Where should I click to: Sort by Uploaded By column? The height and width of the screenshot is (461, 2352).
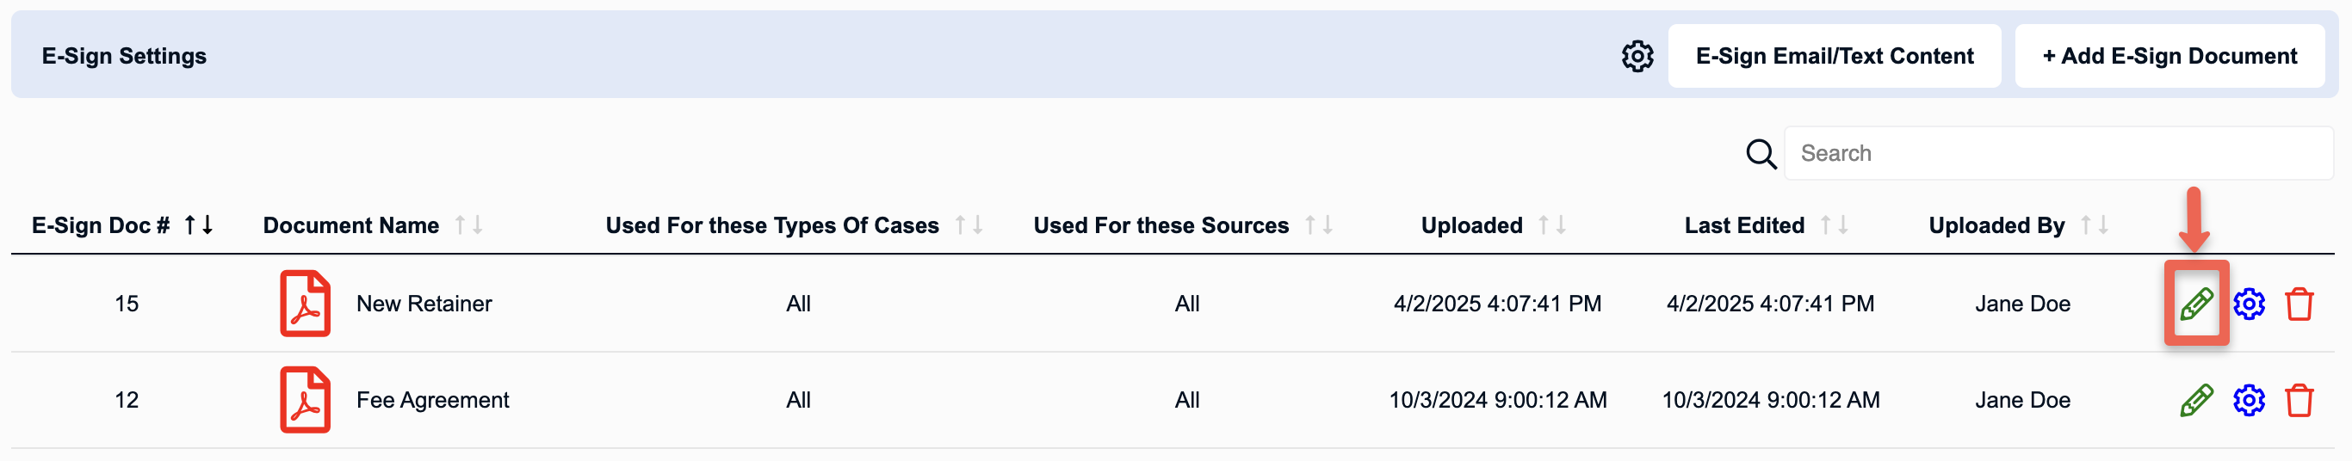click(x=2094, y=225)
